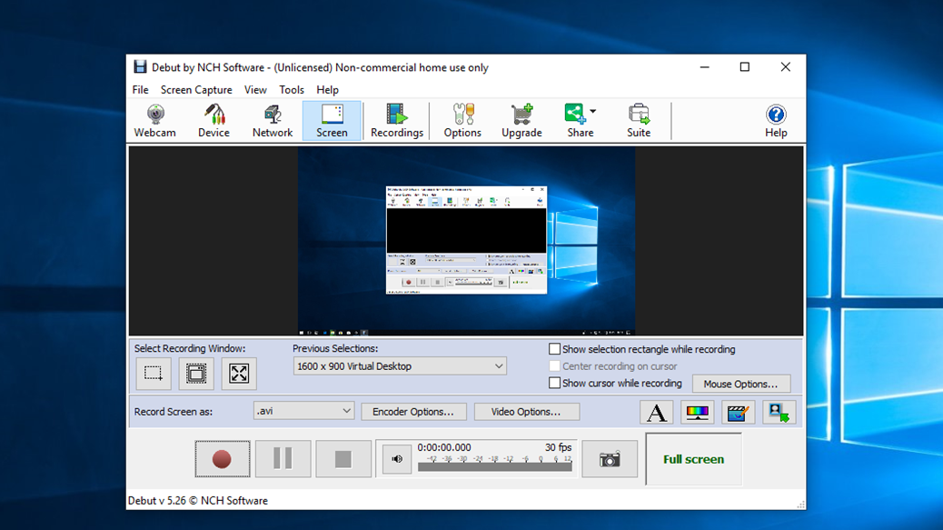Open the color adjustments tool
This screenshot has height=530, width=943.
point(697,413)
